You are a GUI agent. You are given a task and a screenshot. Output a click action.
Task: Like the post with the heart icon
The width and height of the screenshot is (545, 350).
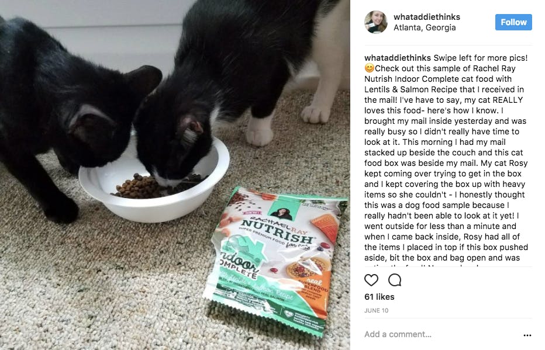pos(371,280)
